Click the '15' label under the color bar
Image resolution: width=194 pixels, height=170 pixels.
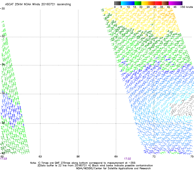point(134,7)
